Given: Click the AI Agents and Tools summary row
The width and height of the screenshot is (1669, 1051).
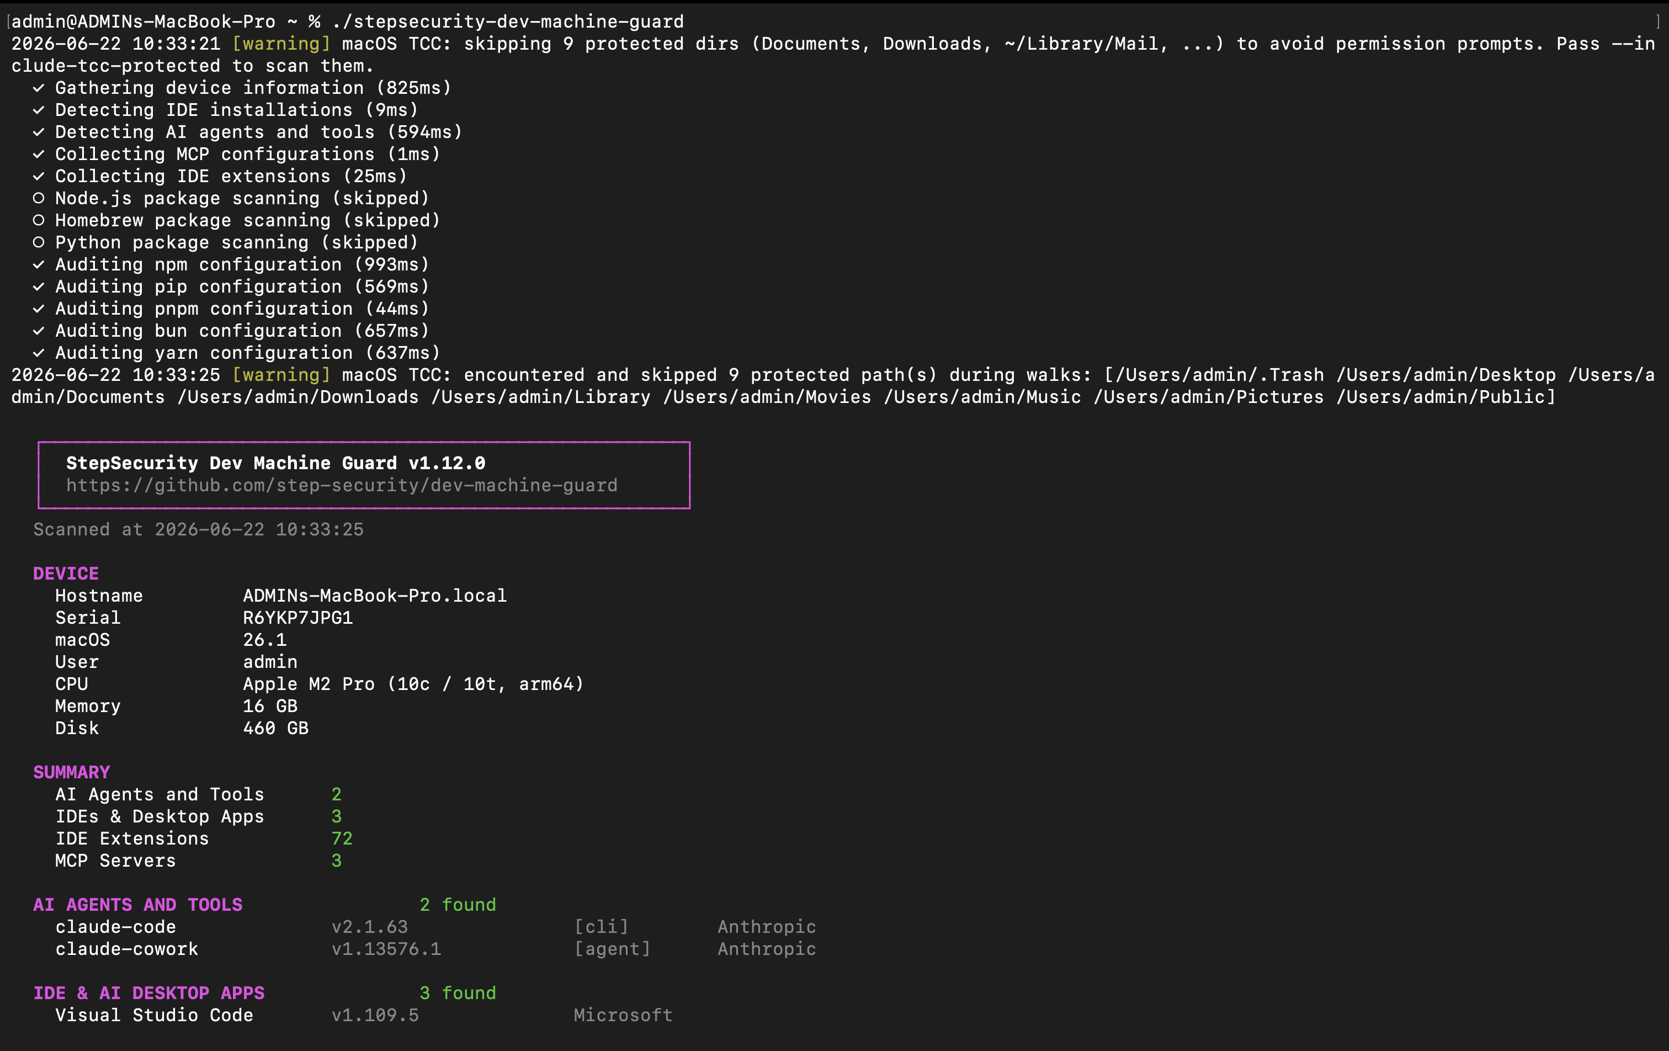Looking at the screenshot, I should point(198,794).
